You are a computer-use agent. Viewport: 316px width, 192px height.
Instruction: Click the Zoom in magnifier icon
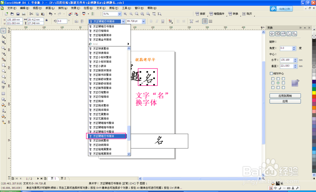pyautogui.click(x=125, y=14)
